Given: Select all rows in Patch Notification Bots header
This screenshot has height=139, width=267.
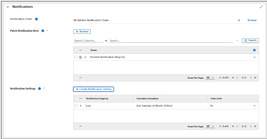Looking at the screenshot, I should pos(76,50).
